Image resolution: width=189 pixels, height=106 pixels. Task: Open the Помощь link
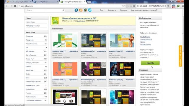pos(123,10)
